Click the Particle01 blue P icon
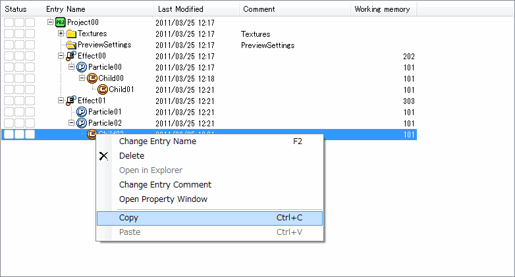 coord(82,112)
